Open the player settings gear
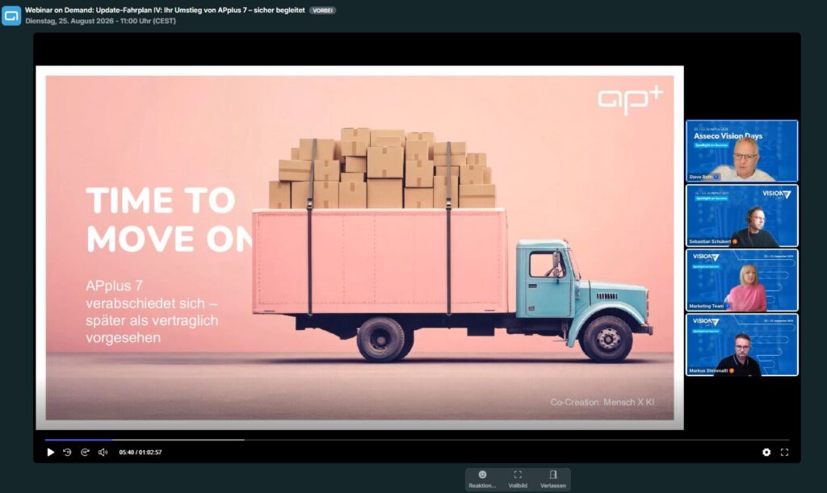The width and height of the screenshot is (827, 493). pyautogui.click(x=766, y=453)
